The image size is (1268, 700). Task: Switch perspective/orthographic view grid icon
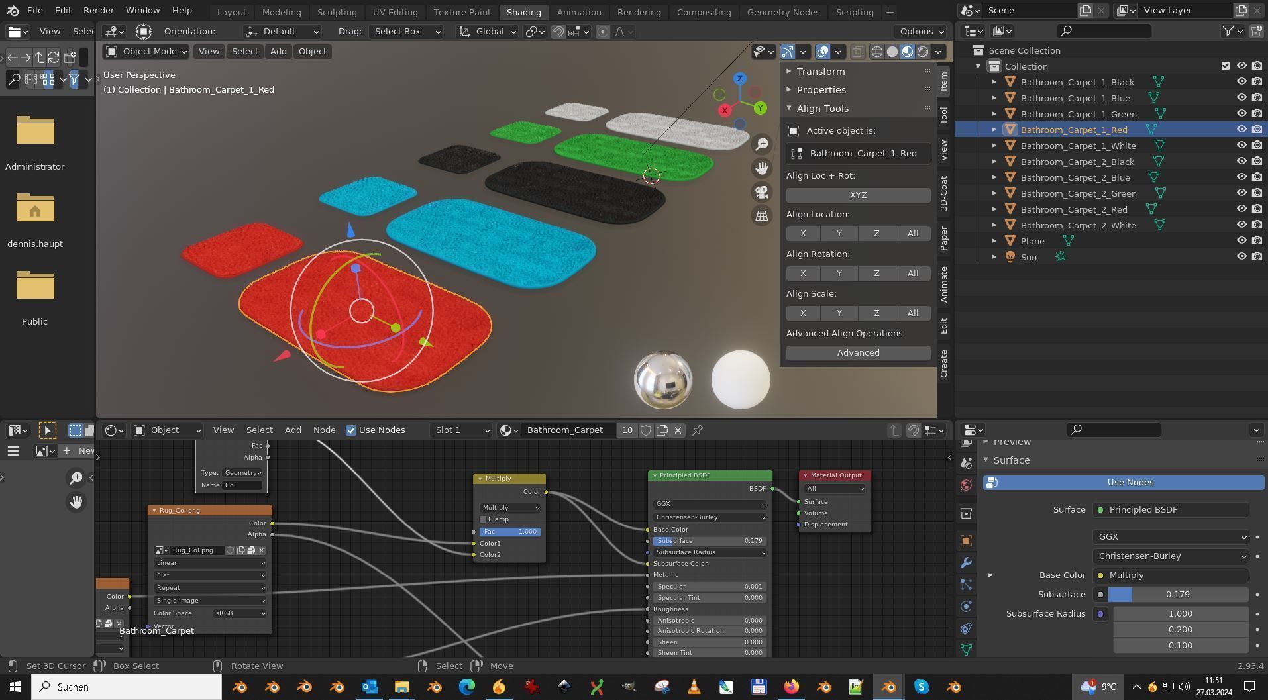(x=762, y=216)
